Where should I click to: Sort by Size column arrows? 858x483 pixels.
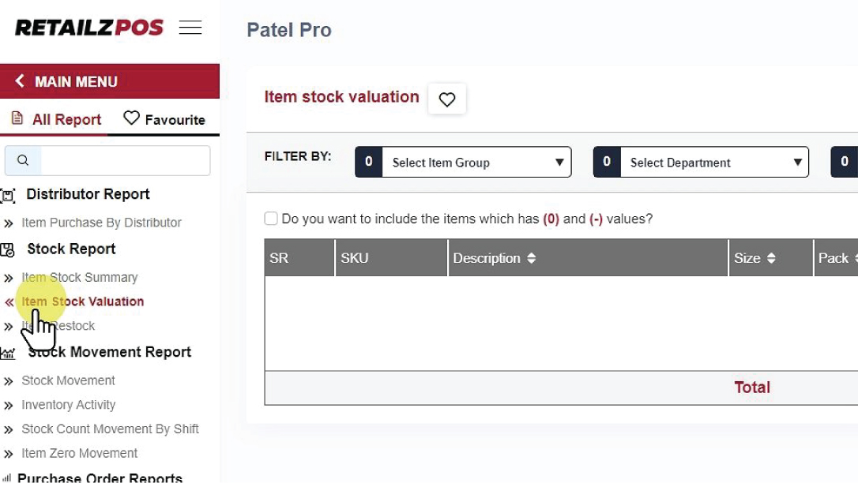point(771,258)
